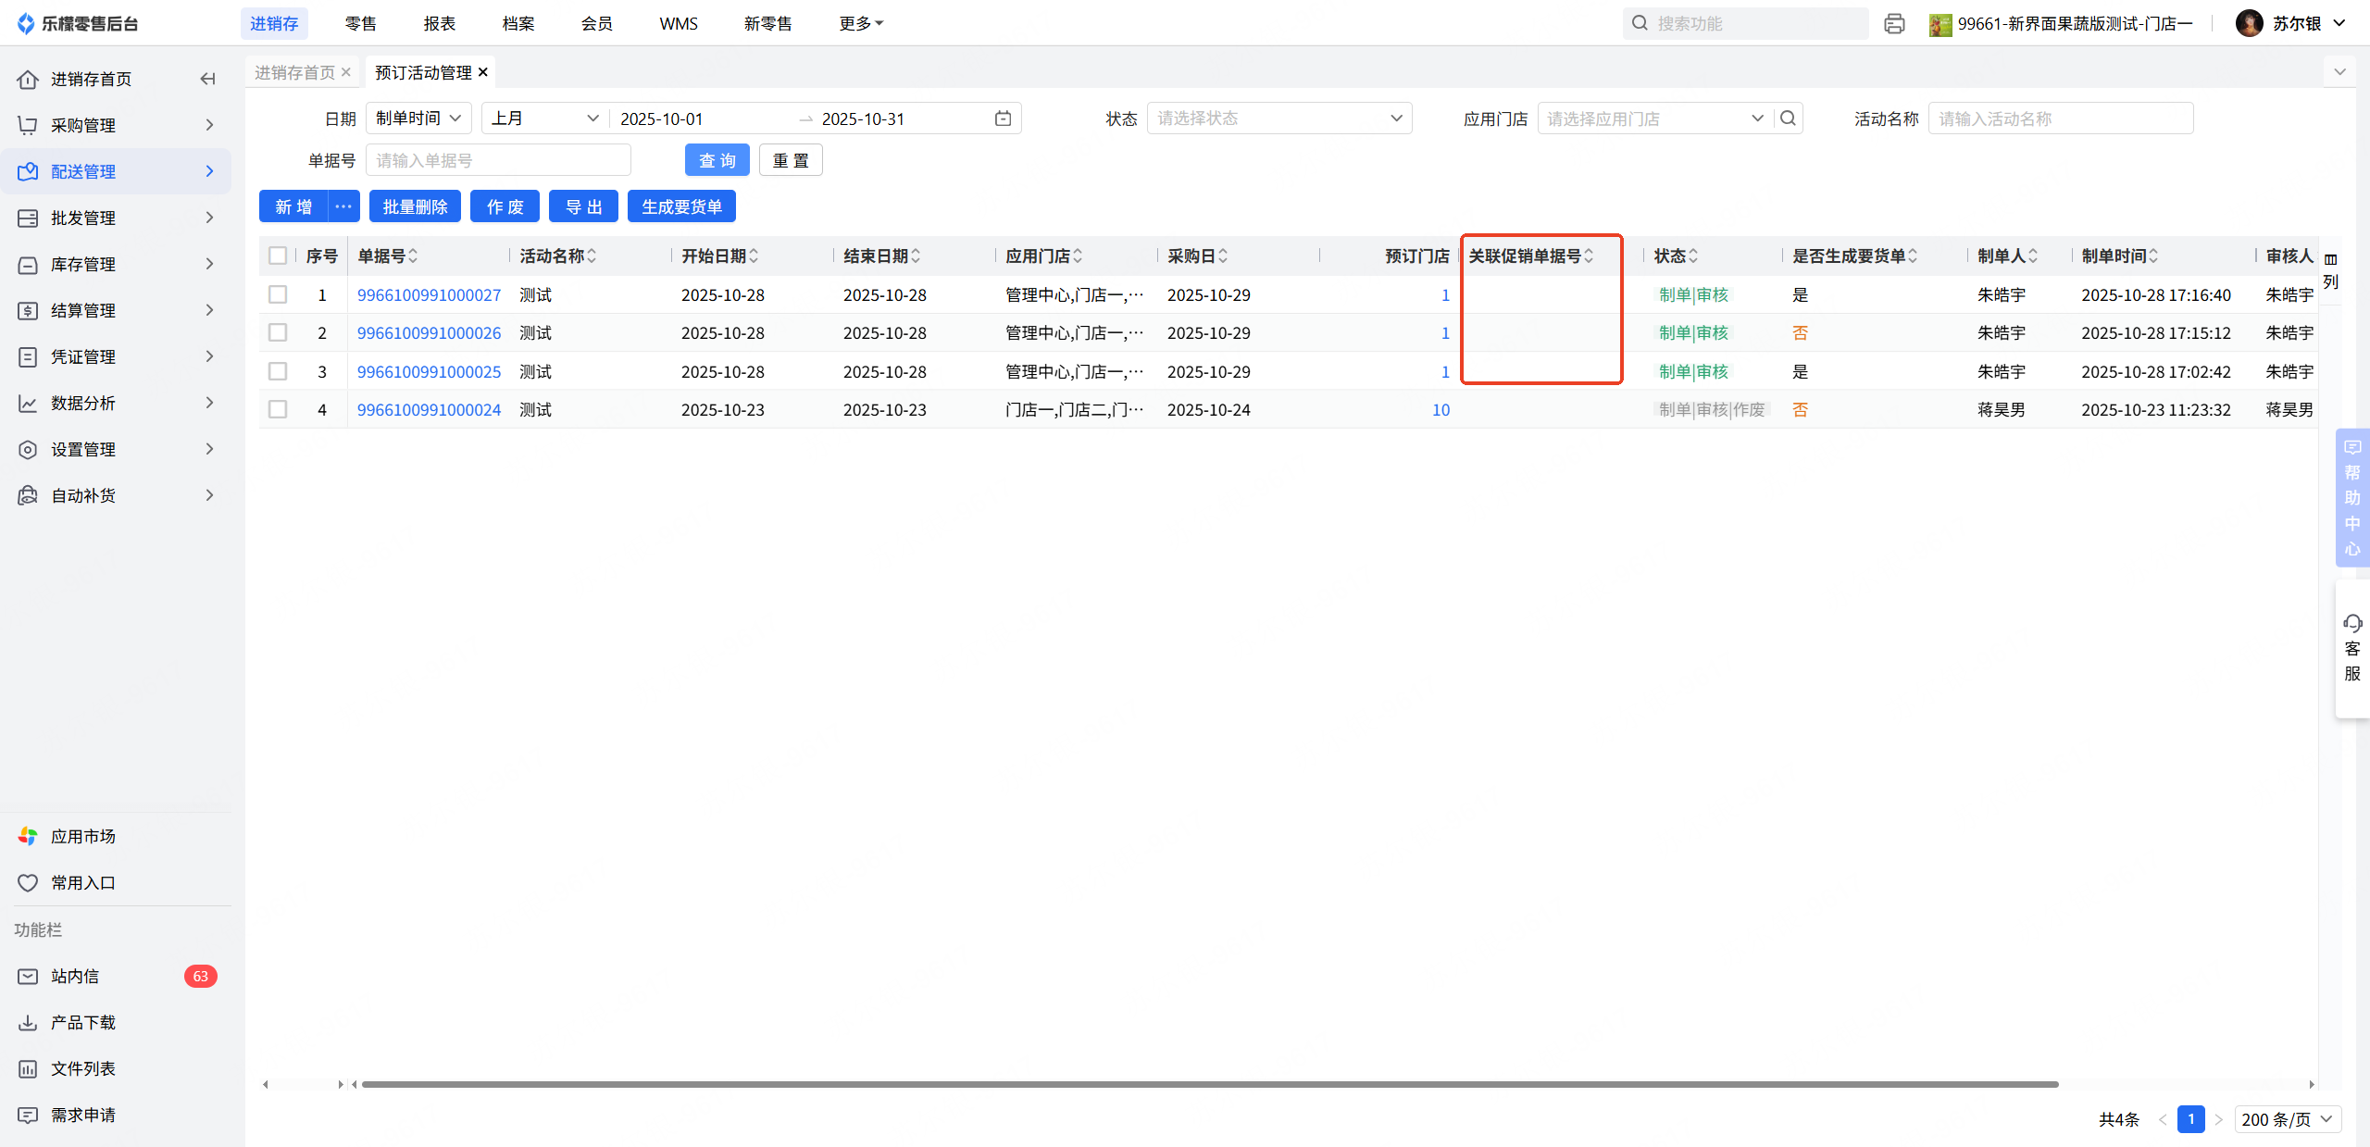The height and width of the screenshot is (1147, 2370).
Task: Open order link 9966100991000027
Action: coord(429,294)
